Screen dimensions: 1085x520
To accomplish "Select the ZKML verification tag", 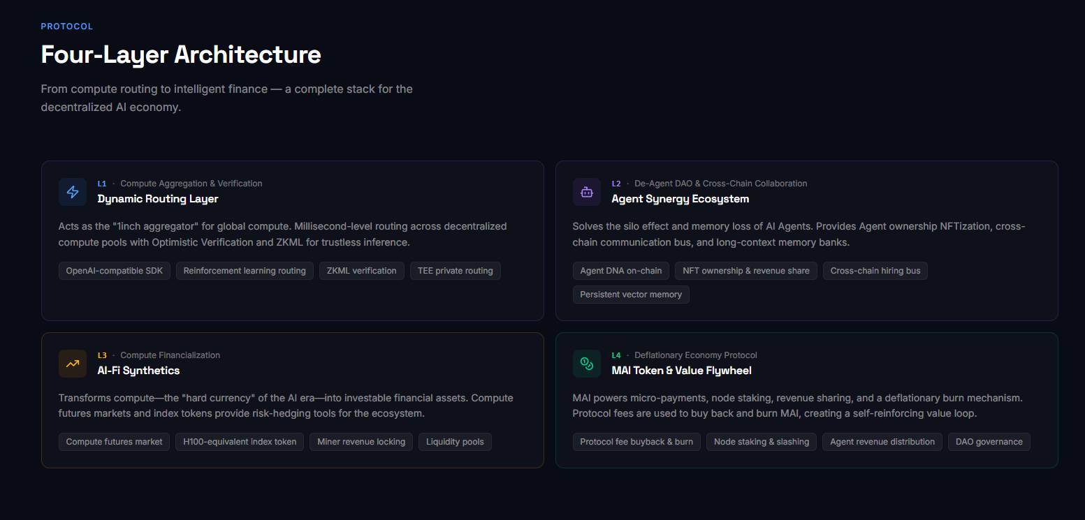I will pyautogui.click(x=361, y=271).
